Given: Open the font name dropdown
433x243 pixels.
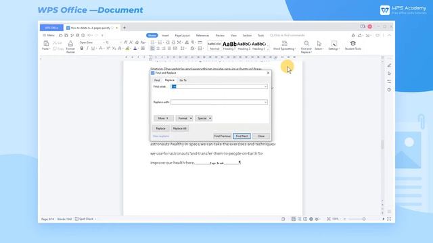Looking at the screenshot, I should 104,43.
